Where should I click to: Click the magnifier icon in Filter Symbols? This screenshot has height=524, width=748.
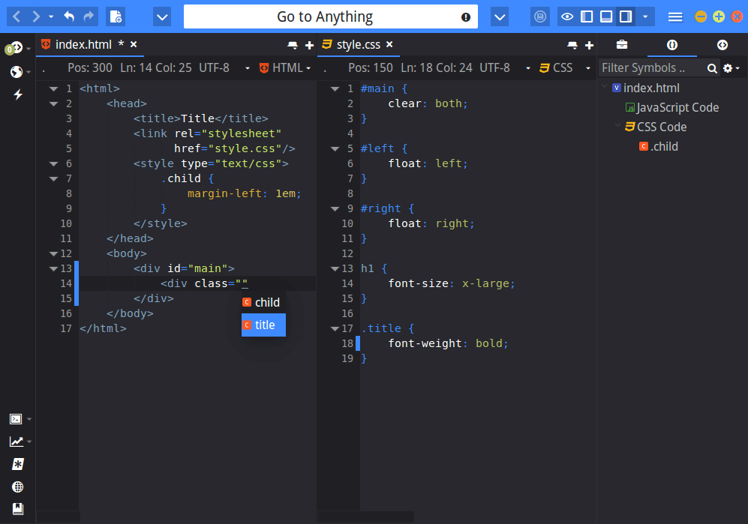pyautogui.click(x=712, y=69)
